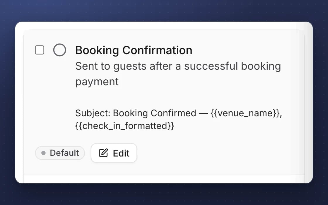
Task: Click the word 'payment' in the description
Action: [97, 82]
